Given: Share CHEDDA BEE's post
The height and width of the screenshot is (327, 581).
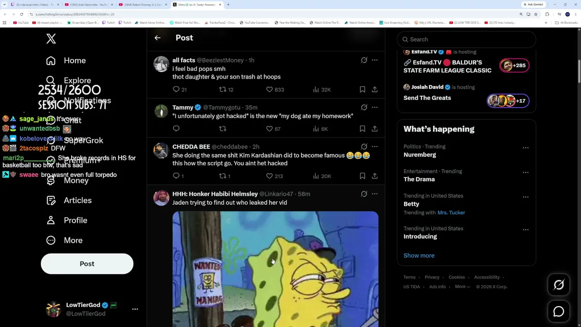Looking at the screenshot, I should [374, 176].
